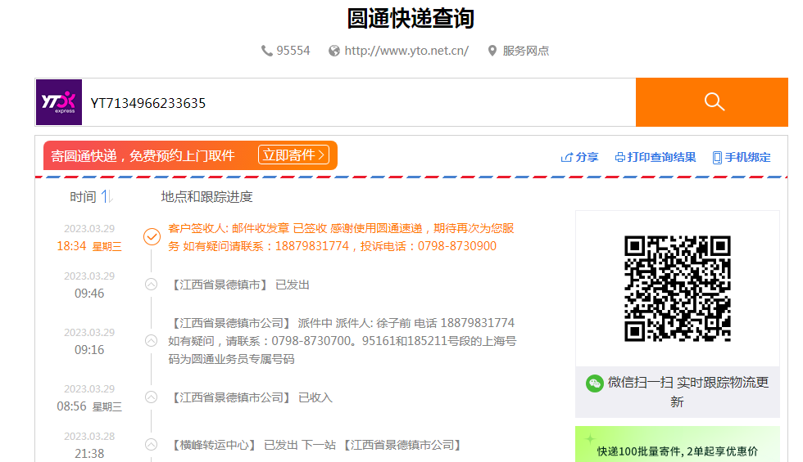Click the 【江西省景德镇市】已发出 entry
Screen dimensions: 803x462
tap(238, 285)
